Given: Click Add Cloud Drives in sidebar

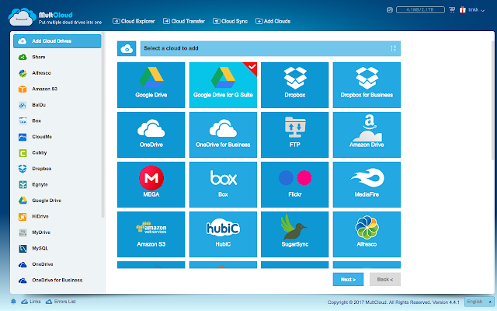Looking at the screenshot, I should click(x=57, y=41).
